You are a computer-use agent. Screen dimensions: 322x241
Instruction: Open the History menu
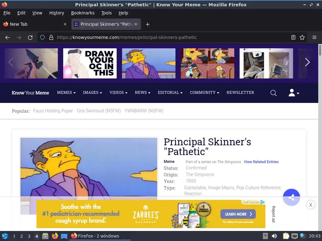57,13
